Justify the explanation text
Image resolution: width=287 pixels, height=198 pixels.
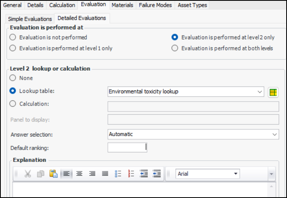[x=105, y=174]
